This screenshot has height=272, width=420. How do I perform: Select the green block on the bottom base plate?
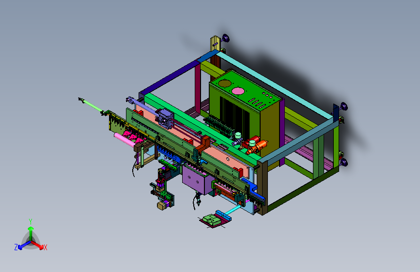[212, 220]
